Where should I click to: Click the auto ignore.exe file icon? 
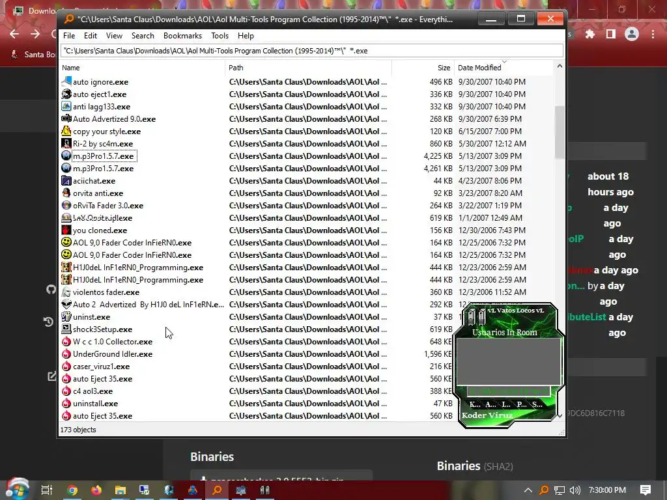[66, 81]
